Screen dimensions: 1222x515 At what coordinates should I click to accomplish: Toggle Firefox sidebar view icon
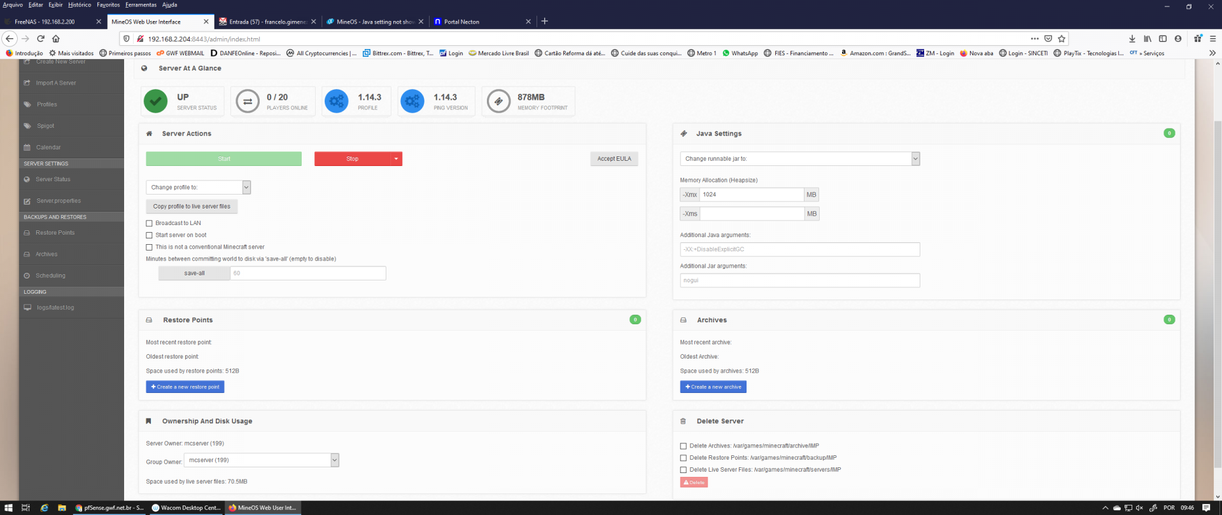[x=1163, y=39]
